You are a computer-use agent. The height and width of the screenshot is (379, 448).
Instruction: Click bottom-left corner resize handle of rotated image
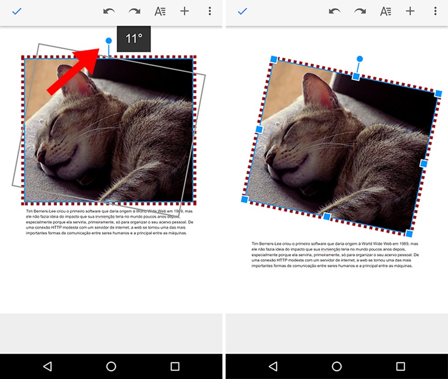(244, 199)
